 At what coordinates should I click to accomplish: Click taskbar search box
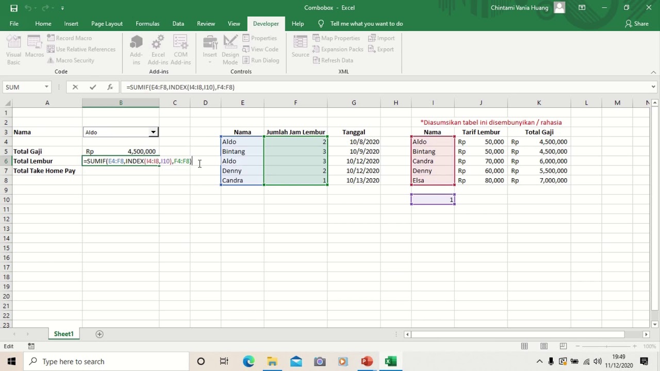(107, 362)
